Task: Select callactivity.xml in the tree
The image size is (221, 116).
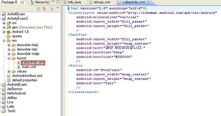Action: click(33, 62)
